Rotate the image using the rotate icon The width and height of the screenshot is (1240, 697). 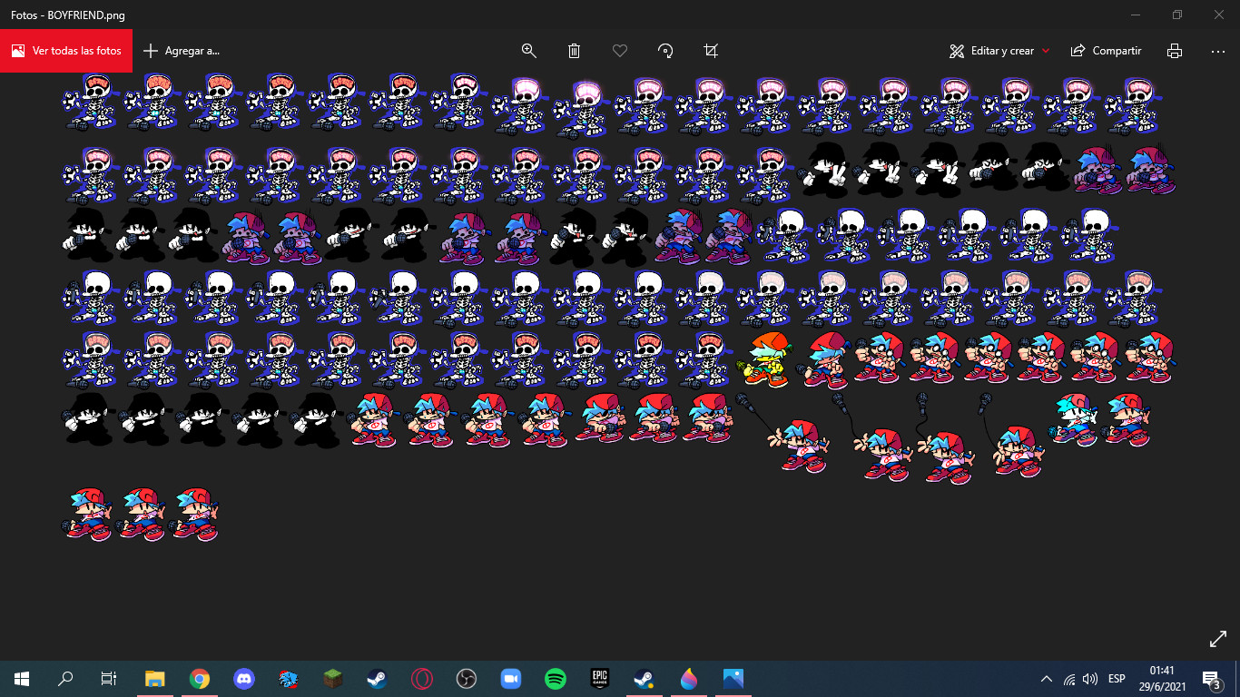click(665, 51)
